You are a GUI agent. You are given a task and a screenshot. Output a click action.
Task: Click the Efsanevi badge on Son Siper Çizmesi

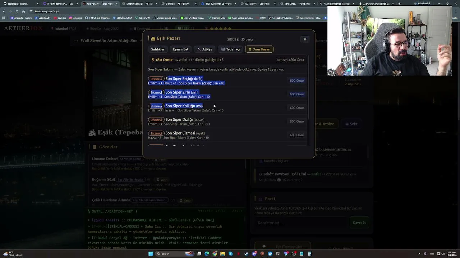click(156, 133)
